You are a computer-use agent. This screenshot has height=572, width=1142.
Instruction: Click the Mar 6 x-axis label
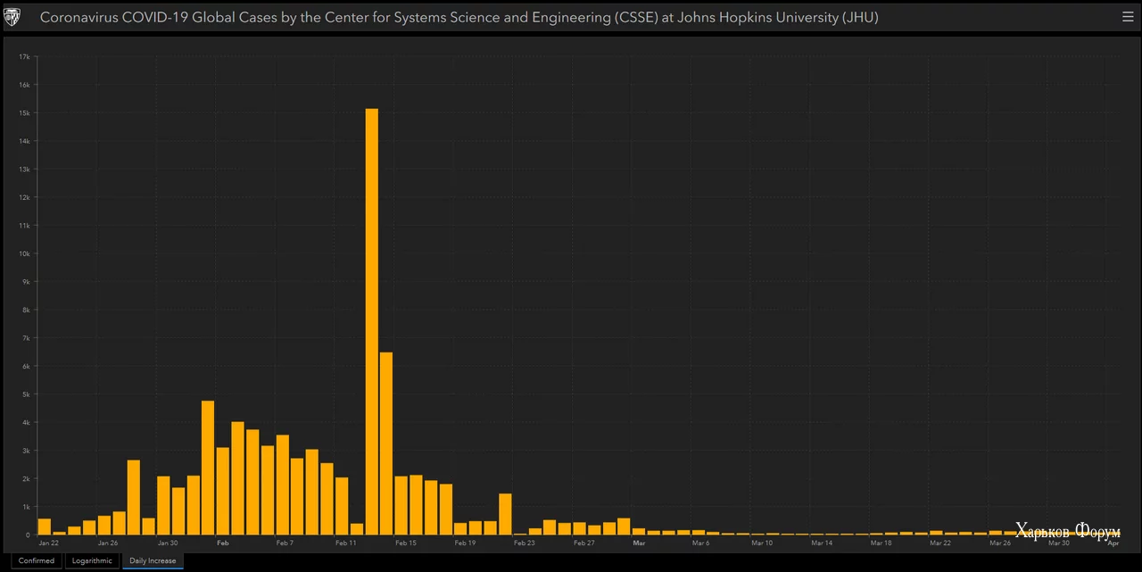click(x=700, y=543)
